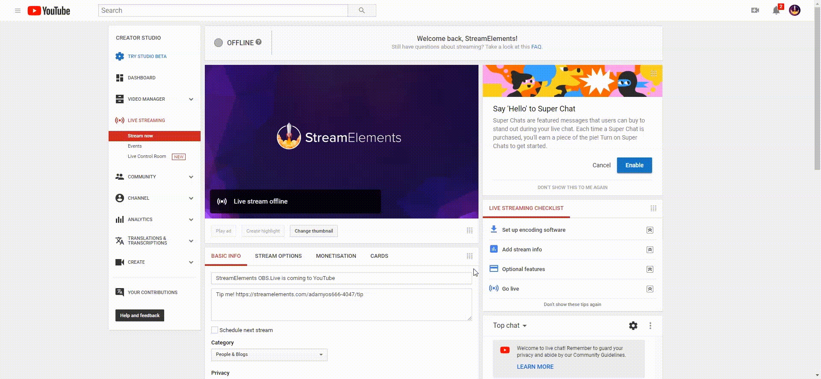Switch to the Cards tab
This screenshot has width=821, height=379.
pos(379,256)
